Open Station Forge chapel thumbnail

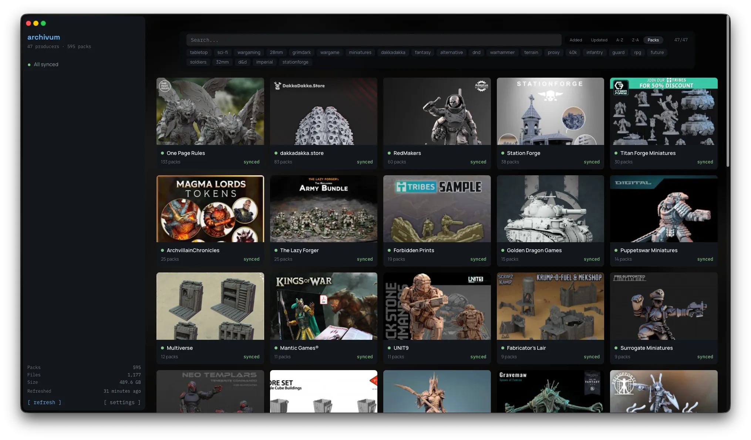click(550, 111)
